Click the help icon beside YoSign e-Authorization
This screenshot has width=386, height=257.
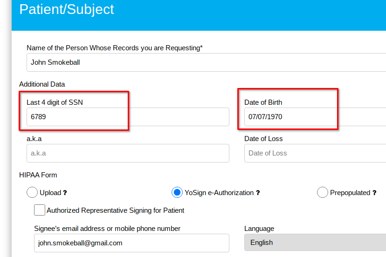(x=258, y=193)
